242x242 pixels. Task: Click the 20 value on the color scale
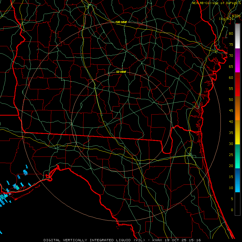(231, 166)
